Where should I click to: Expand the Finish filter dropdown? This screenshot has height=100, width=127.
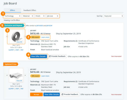coord(40,16)
